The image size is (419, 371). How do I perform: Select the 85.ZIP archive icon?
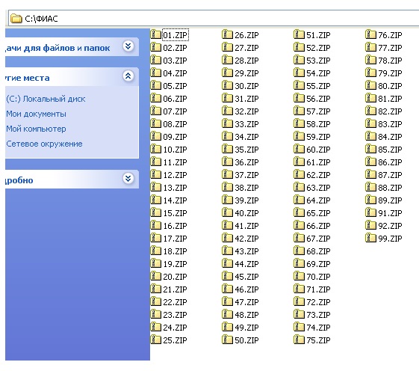click(x=370, y=149)
